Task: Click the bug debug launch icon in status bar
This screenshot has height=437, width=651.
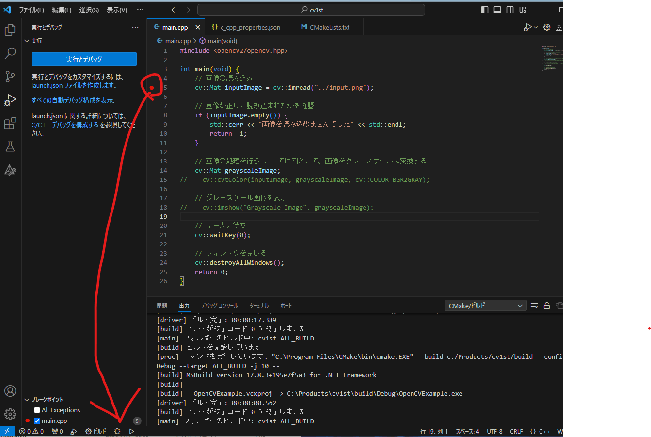Action: point(117,431)
